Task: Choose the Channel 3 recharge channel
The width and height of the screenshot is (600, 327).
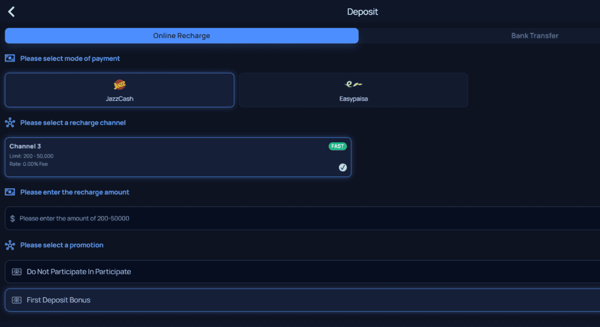Action: (x=178, y=157)
